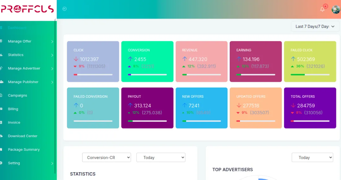341x180 pixels.
Task: Click the Download Center cloud icon
Action: pos(1,136)
